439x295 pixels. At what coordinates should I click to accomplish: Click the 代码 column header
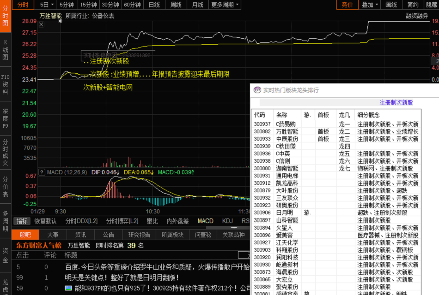click(x=259, y=115)
